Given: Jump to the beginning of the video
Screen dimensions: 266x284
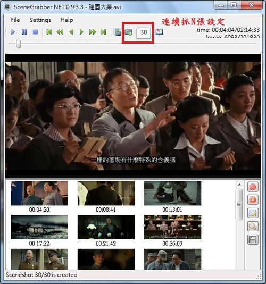Looking at the screenshot, I should point(49,32).
